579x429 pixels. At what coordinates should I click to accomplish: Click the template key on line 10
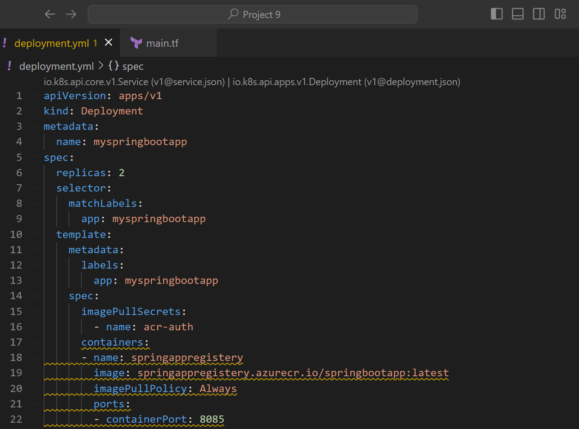coord(81,234)
